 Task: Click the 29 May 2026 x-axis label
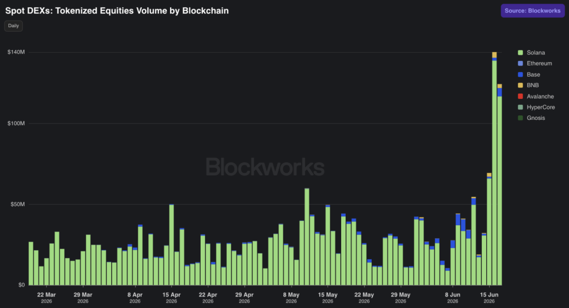coord(401,297)
